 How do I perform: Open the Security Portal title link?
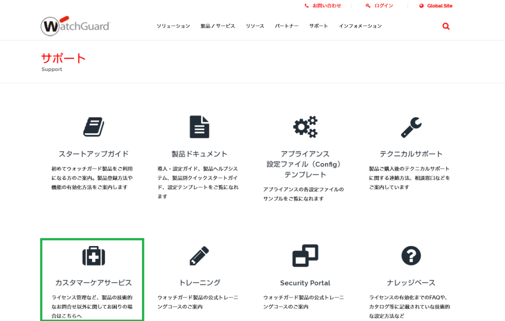305,283
